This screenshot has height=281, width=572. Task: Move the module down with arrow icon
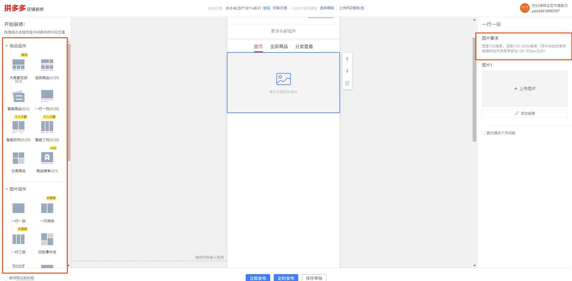point(347,71)
